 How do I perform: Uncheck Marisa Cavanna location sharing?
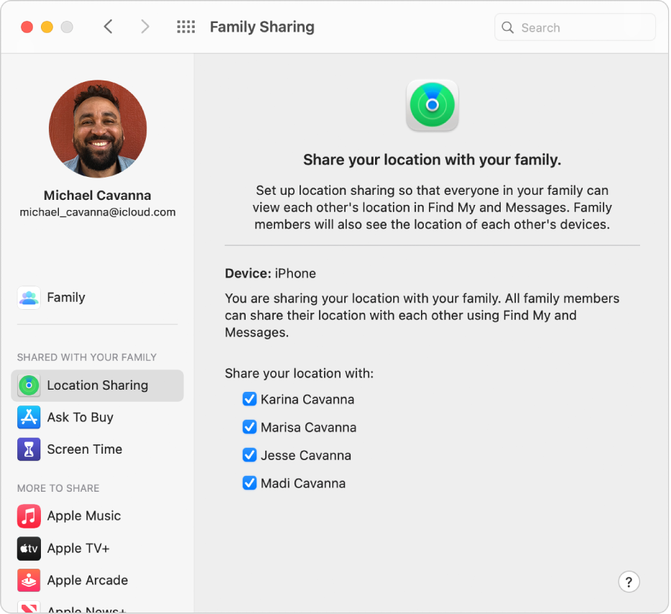tap(249, 427)
